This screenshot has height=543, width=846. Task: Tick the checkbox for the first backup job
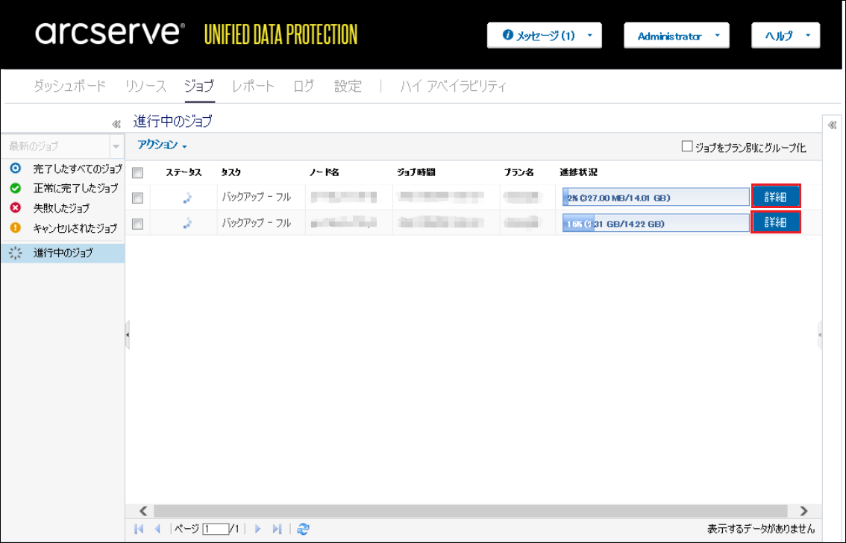137,198
